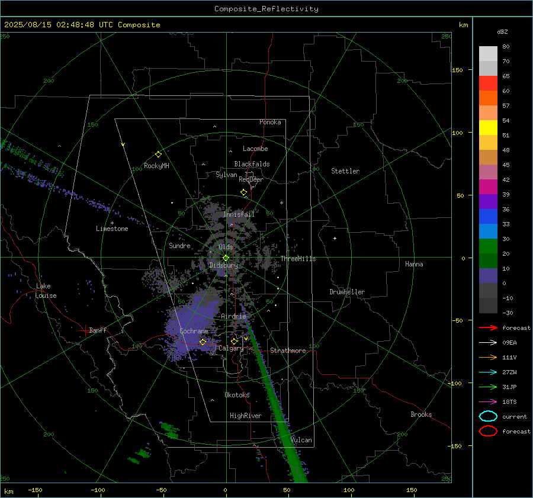533x498 pixels.
Task: Click the Blackfalds city label
Action: point(252,164)
